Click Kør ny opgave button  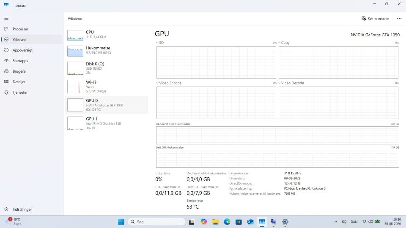pyautogui.click(x=375, y=19)
